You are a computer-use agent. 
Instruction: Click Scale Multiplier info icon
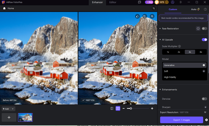pos(180,46)
